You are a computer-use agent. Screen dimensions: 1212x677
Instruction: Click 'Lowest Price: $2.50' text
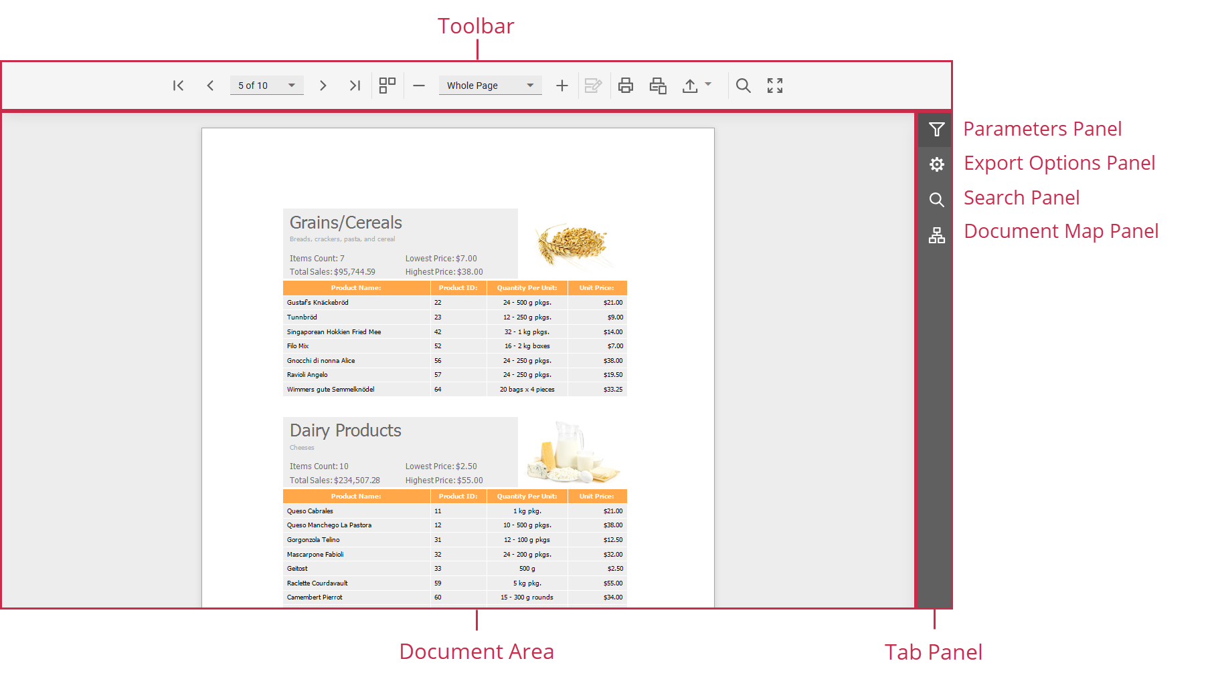[441, 466]
